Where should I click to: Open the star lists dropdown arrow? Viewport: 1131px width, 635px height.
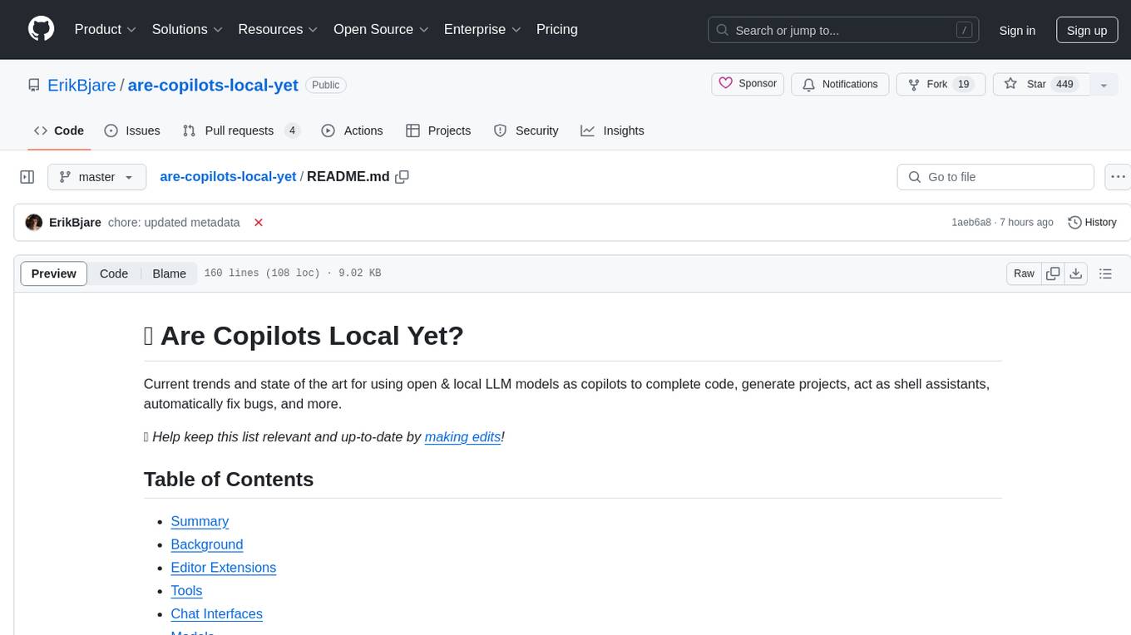tap(1104, 84)
